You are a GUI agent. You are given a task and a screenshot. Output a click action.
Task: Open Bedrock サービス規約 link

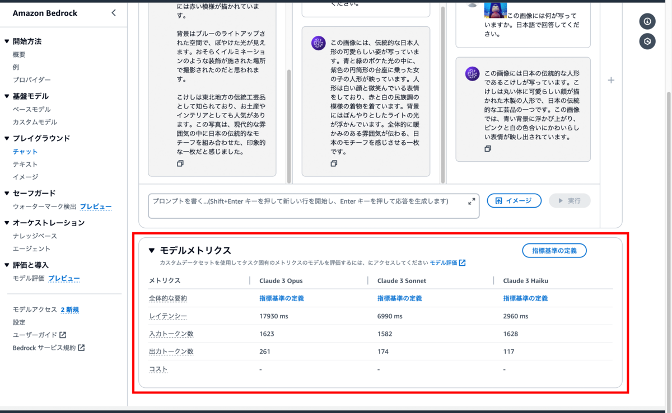pos(44,348)
